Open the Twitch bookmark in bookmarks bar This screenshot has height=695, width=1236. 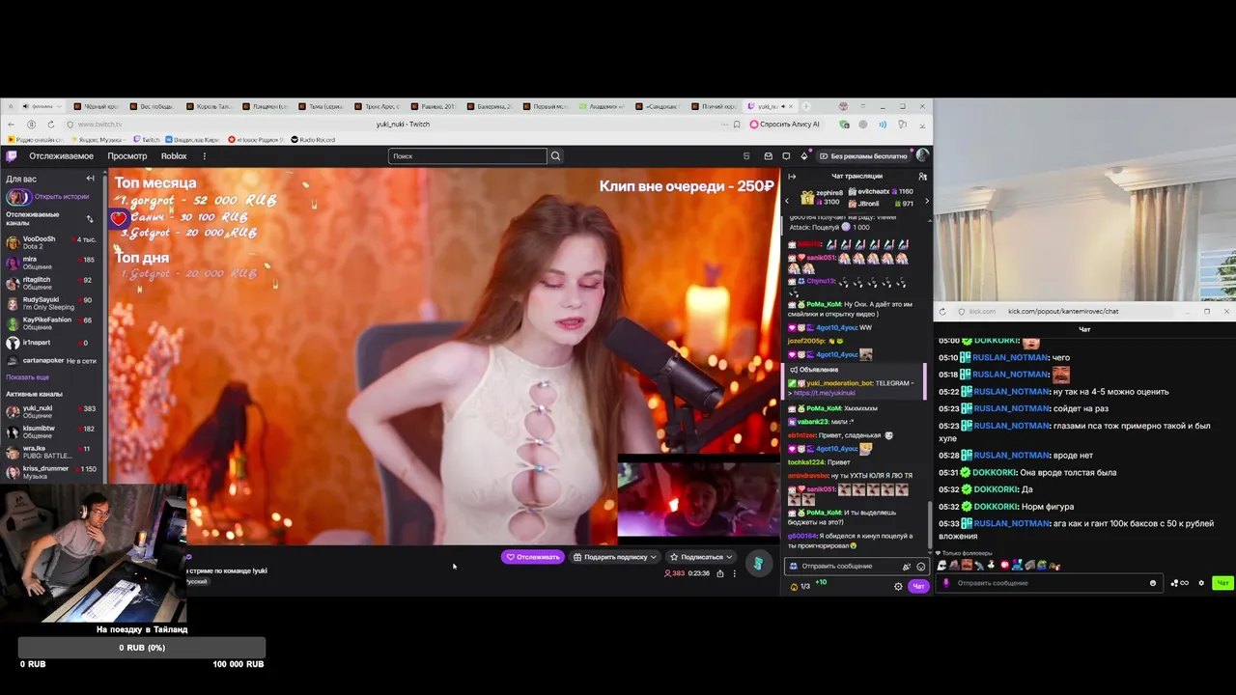pos(147,140)
